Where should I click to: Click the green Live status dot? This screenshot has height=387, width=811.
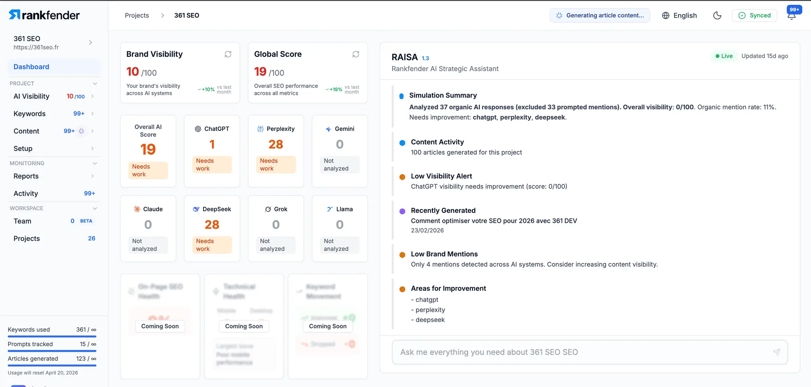[x=718, y=56]
